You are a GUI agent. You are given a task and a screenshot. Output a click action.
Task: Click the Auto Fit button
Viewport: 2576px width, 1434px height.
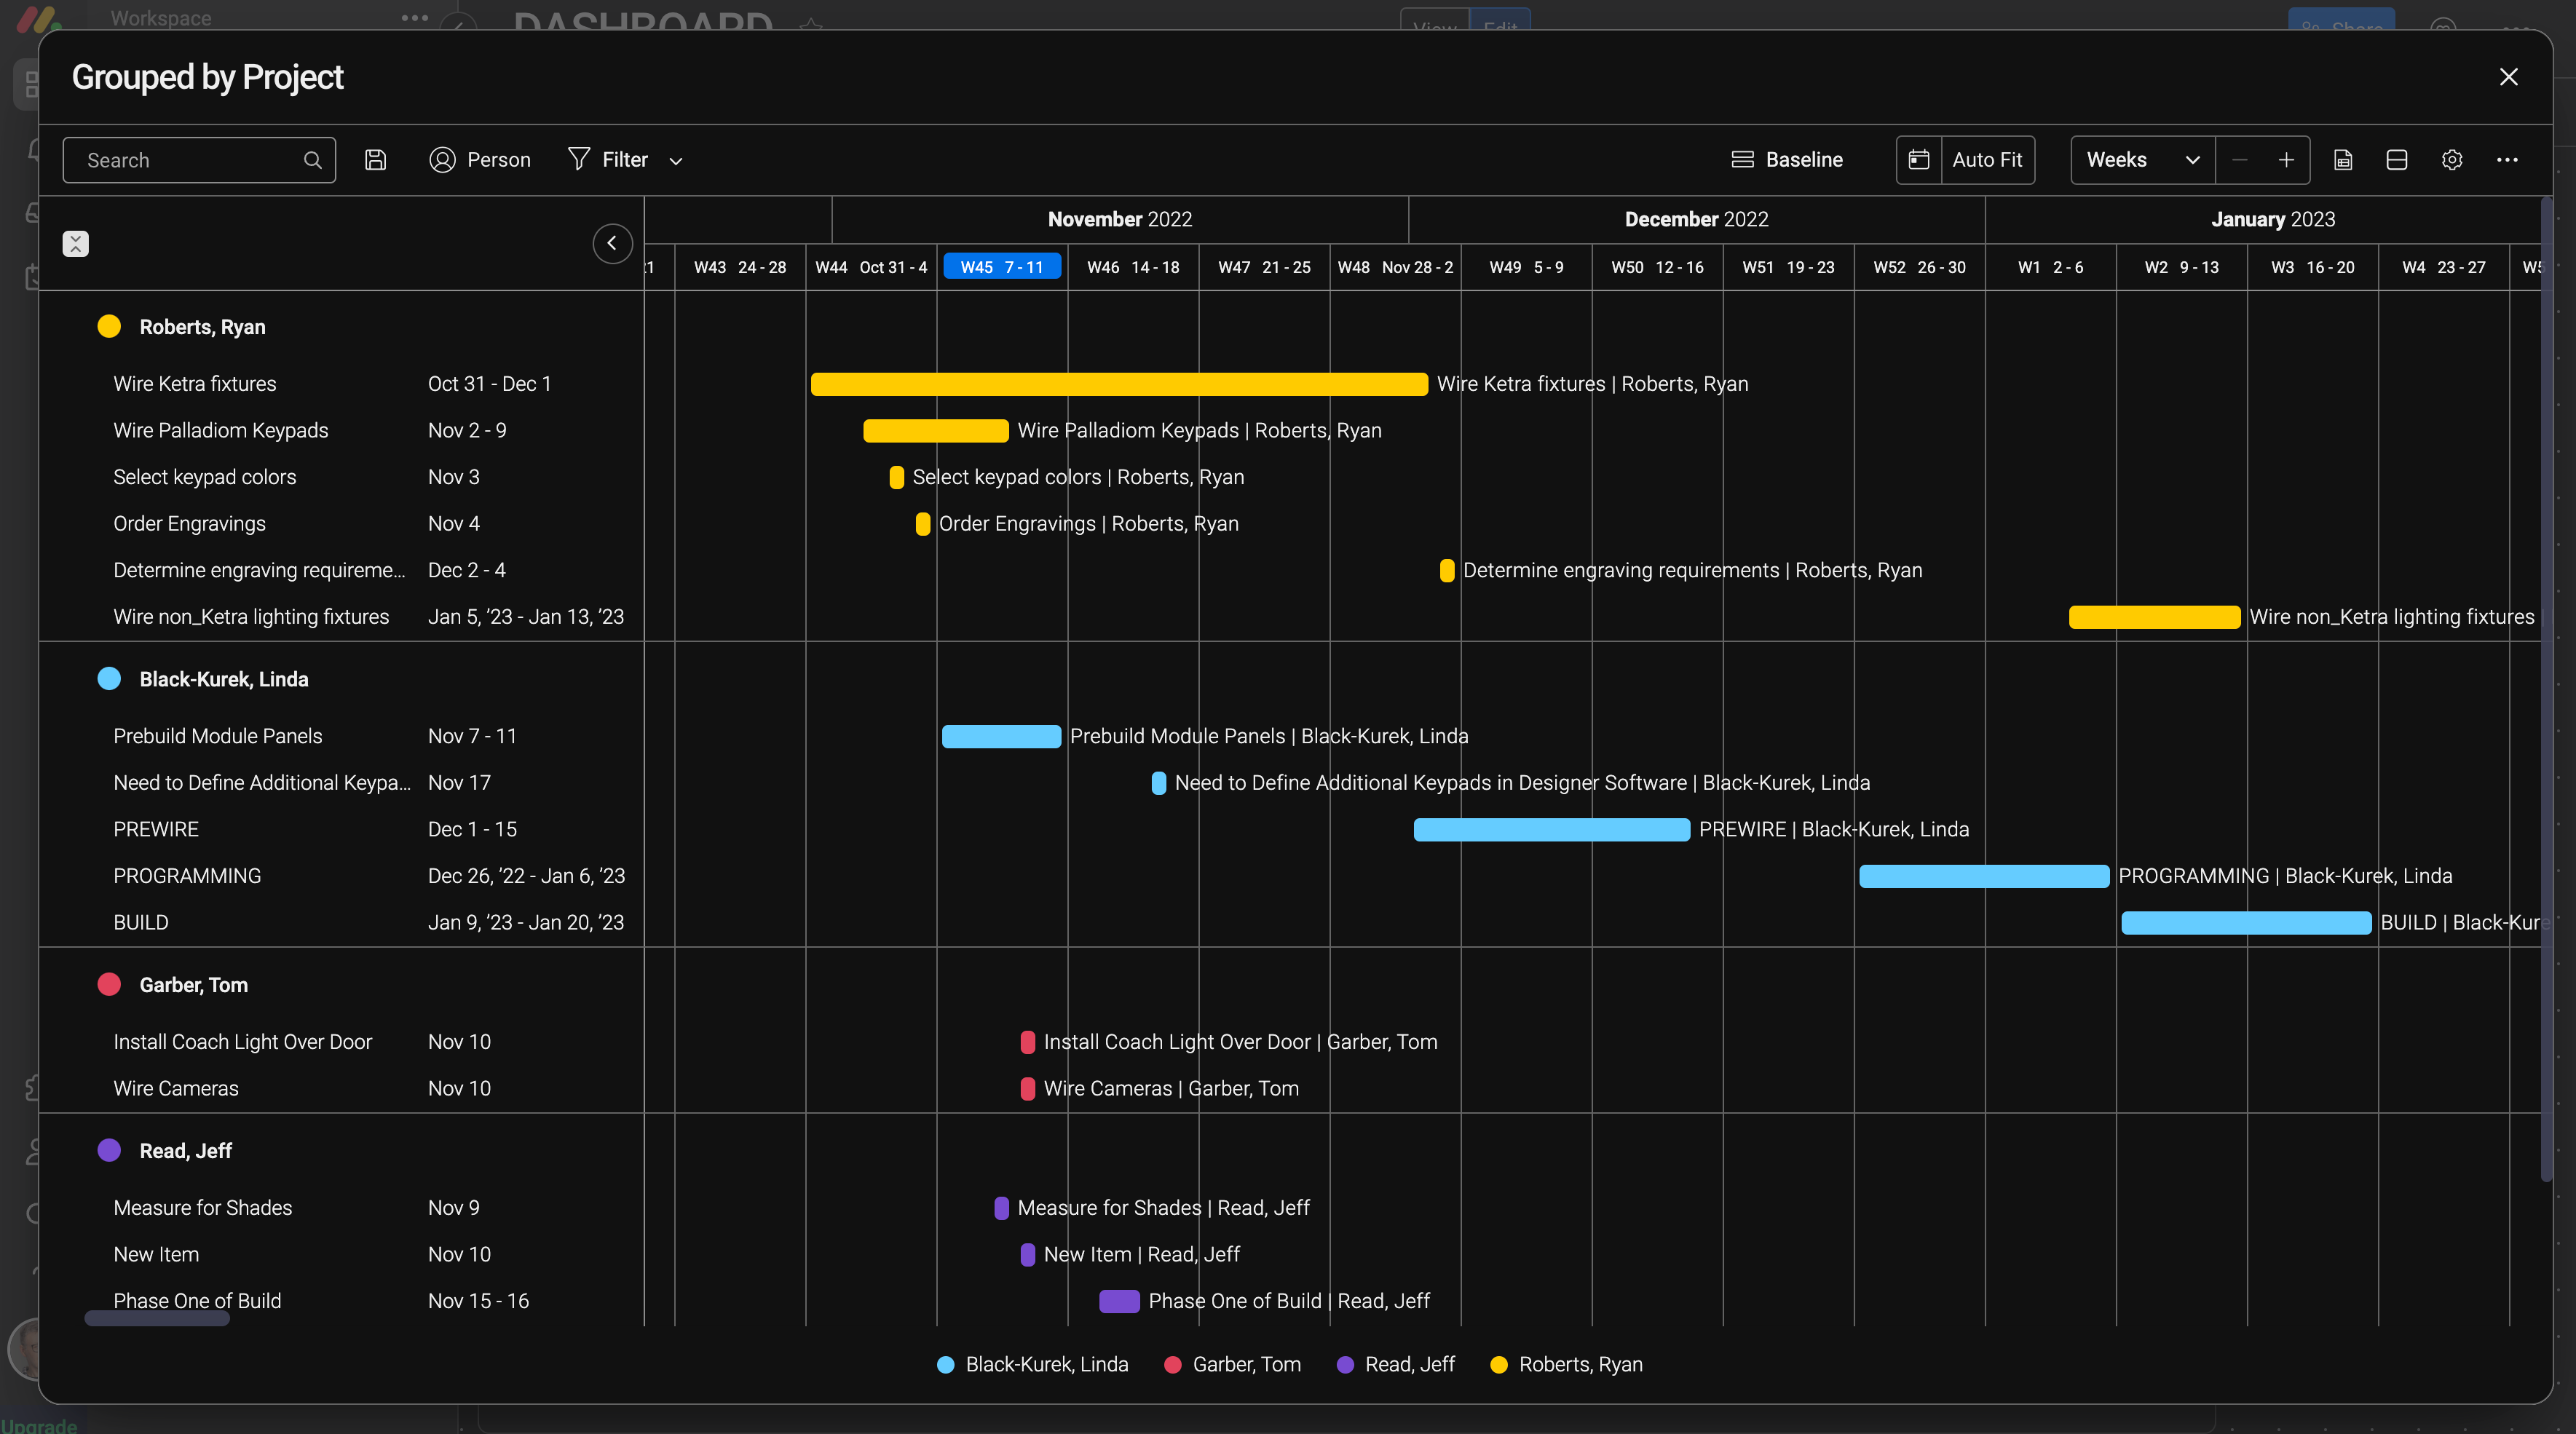(x=1987, y=160)
